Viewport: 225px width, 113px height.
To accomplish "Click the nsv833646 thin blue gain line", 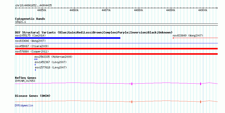I will (x=116, y=43).
